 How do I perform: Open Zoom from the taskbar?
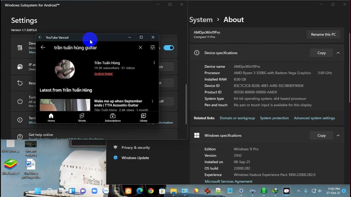click(x=94, y=191)
